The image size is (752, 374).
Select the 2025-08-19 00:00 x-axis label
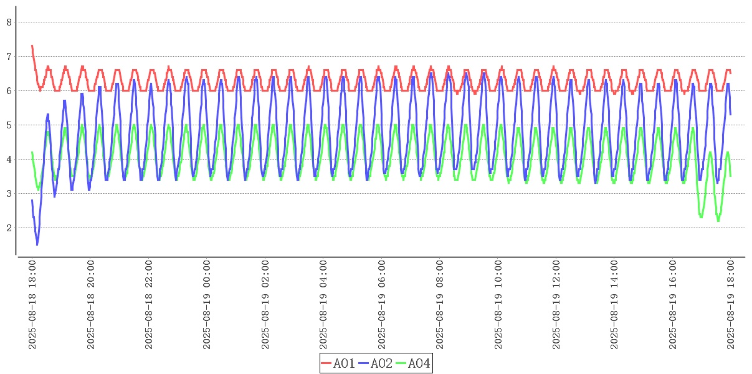point(207,305)
